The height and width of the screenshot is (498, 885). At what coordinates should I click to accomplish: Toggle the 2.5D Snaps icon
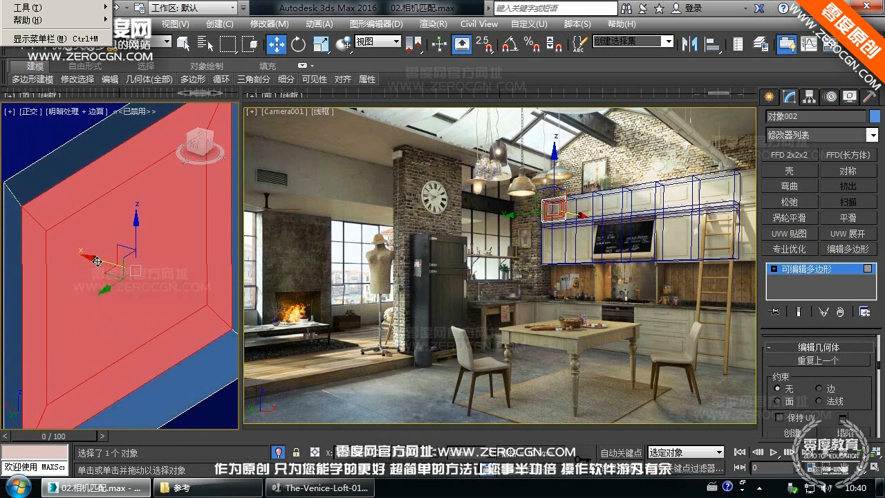(x=485, y=44)
